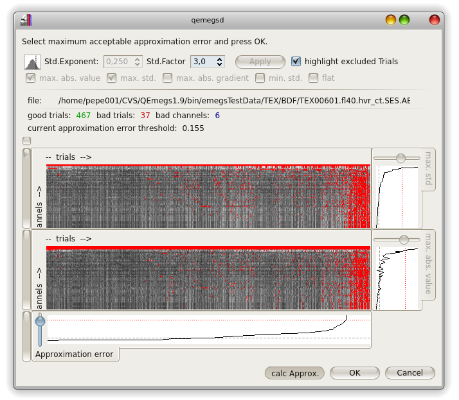Viewport: 459px width, 400px height.
Task: Open the max. std vertical tab
Action: tap(429, 171)
